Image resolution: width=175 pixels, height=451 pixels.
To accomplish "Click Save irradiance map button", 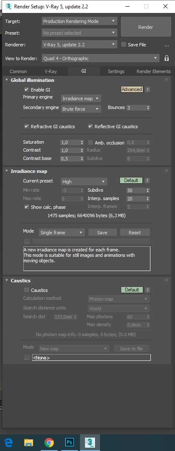I will click(102, 233).
